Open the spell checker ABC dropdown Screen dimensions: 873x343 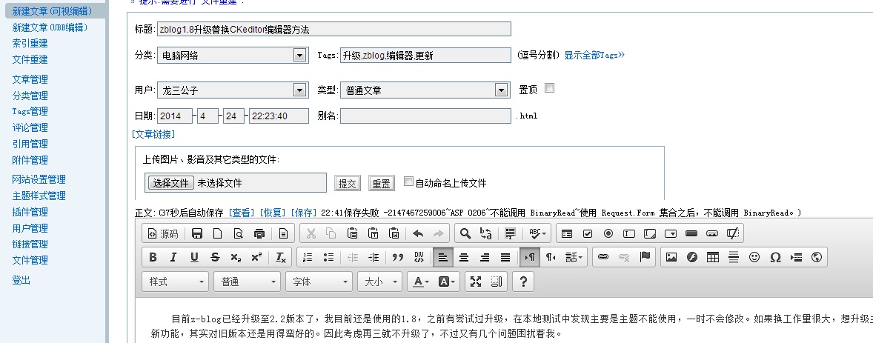click(x=537, y=234)
